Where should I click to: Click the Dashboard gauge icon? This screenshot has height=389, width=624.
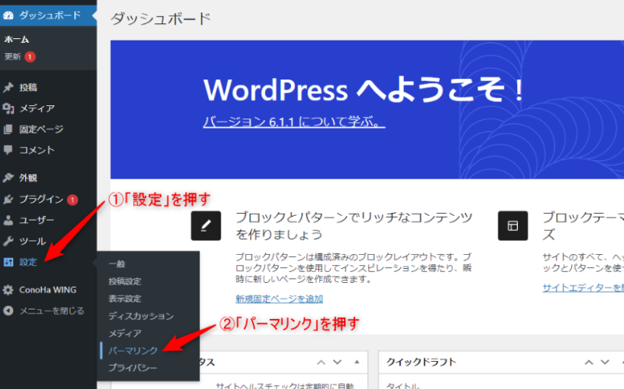[9, 16]
